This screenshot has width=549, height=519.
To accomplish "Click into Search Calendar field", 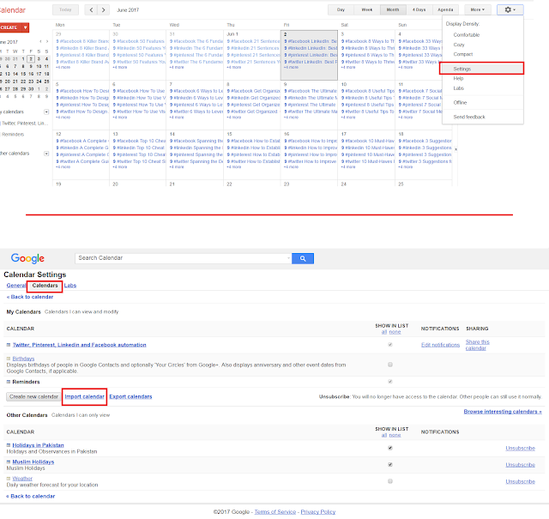I will [x=181, y=258].
